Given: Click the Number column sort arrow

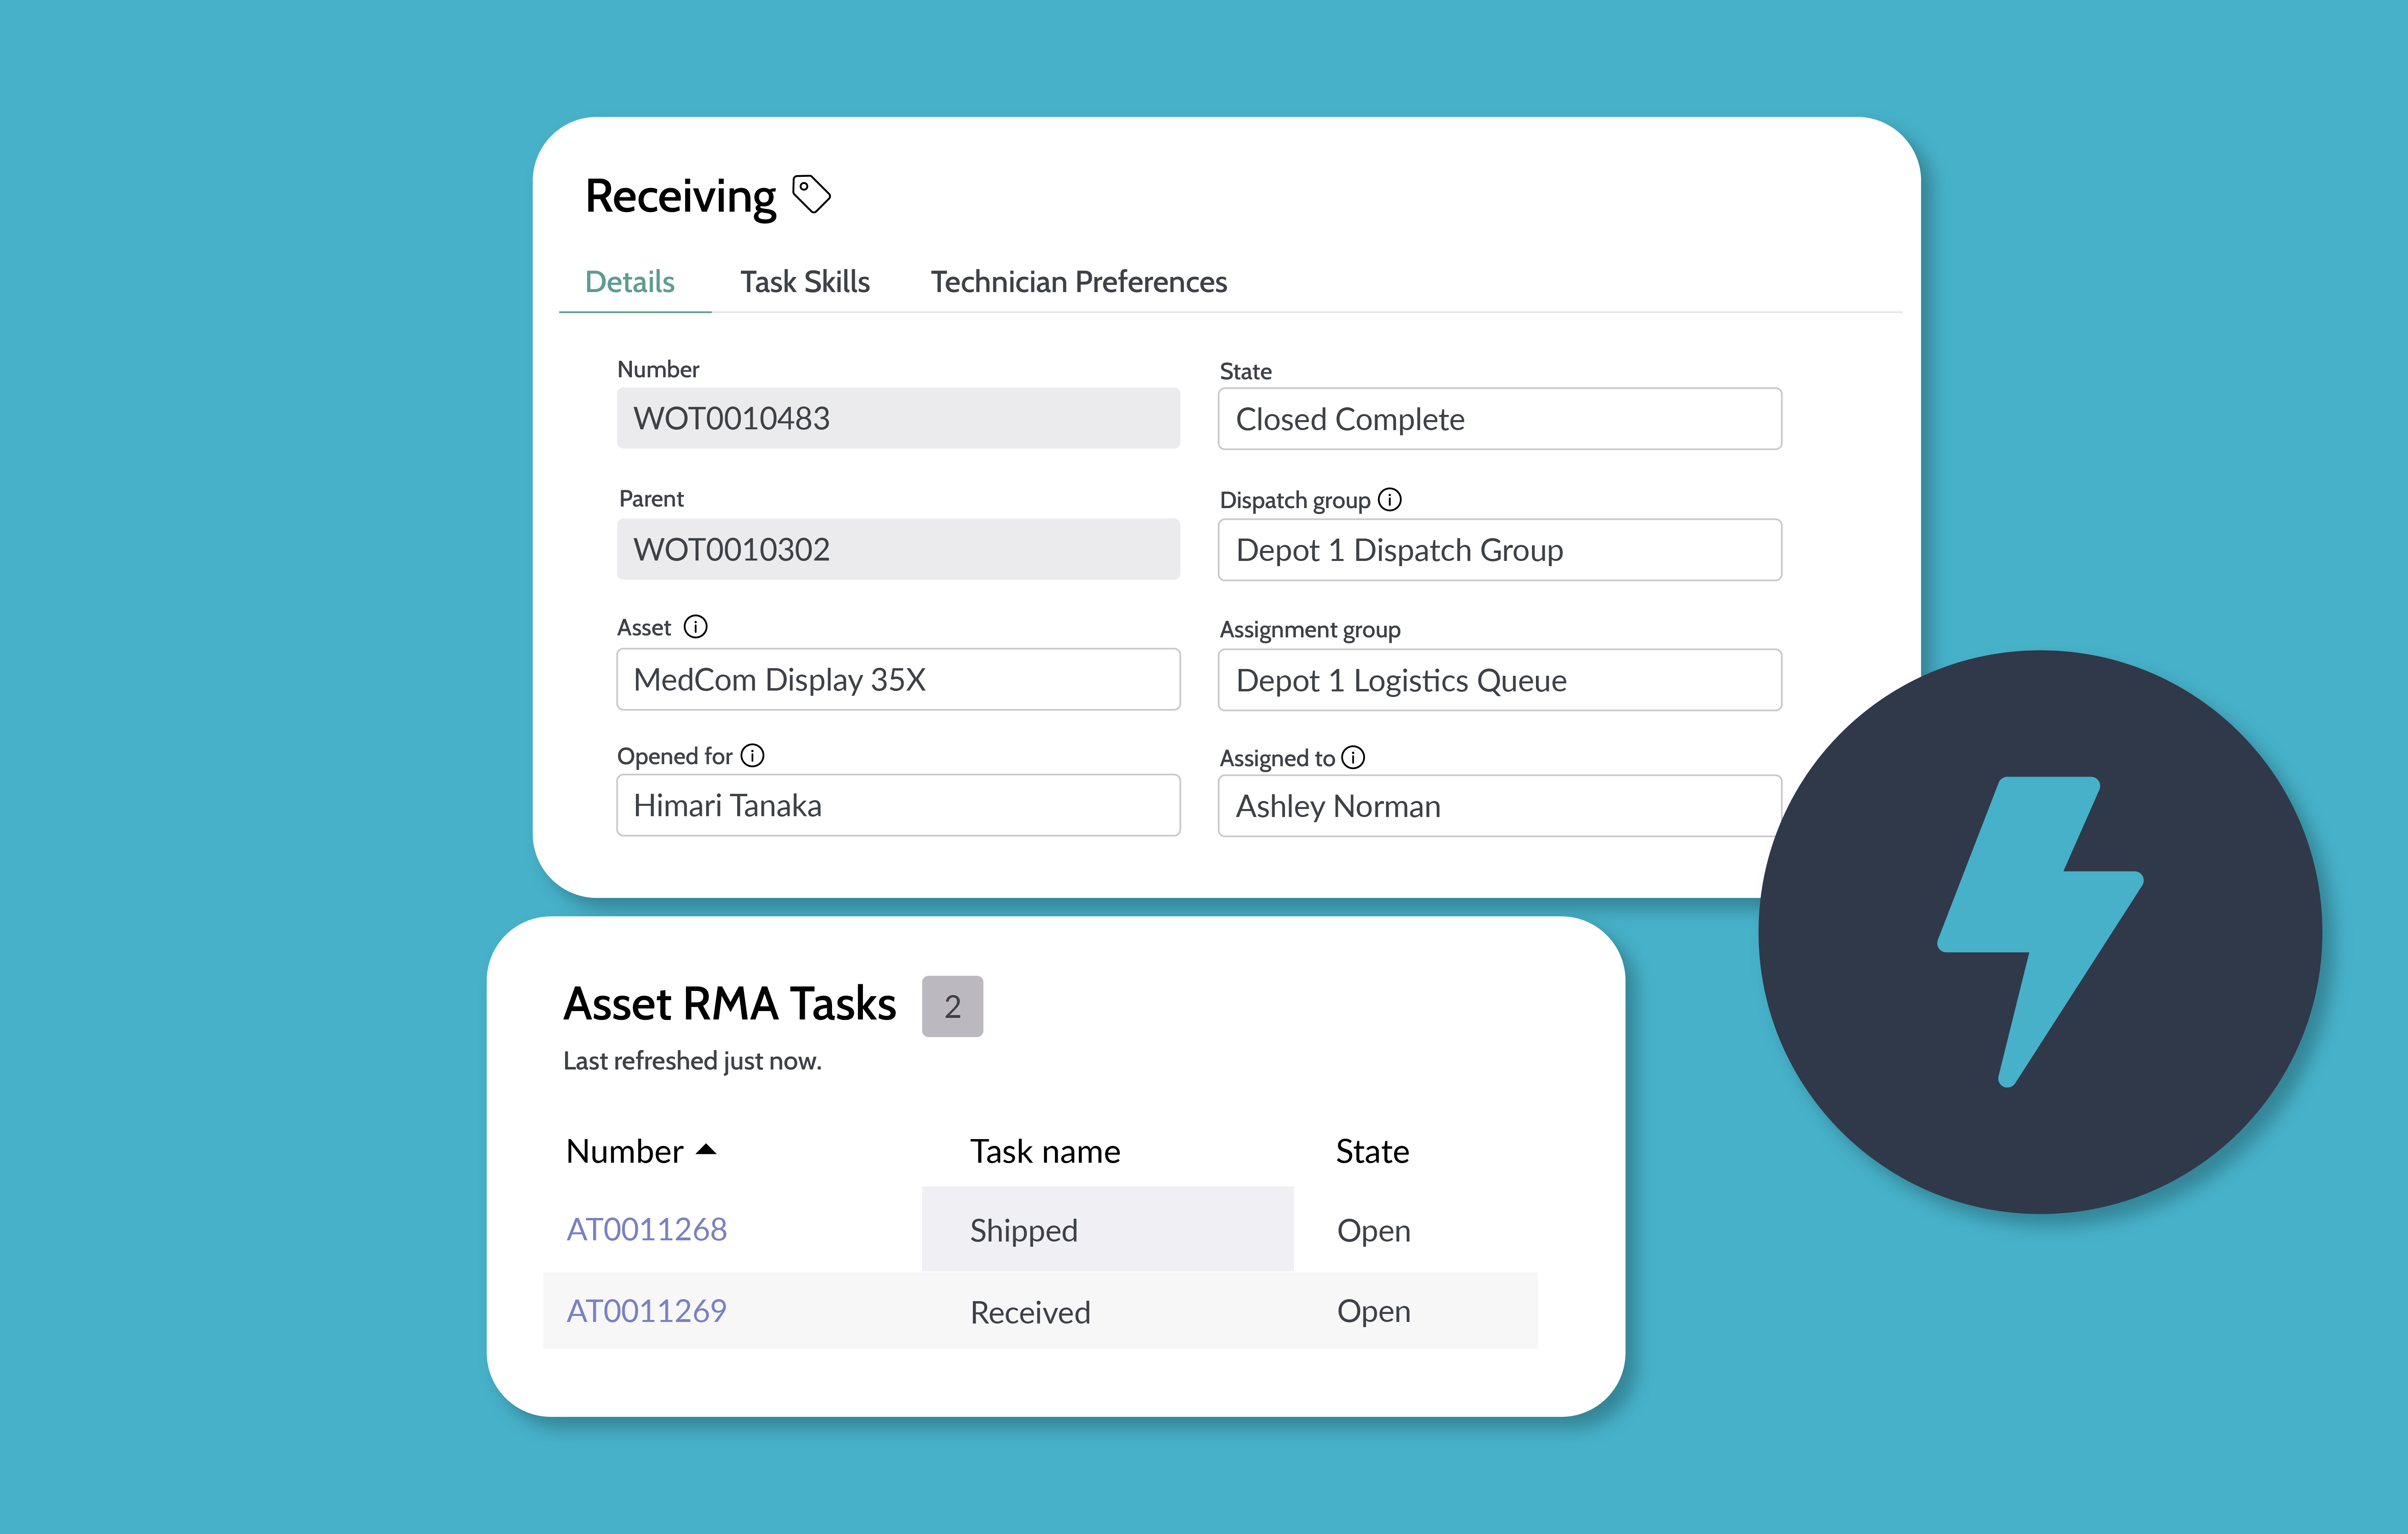Looking at the screenshot, I should 706,1150.
